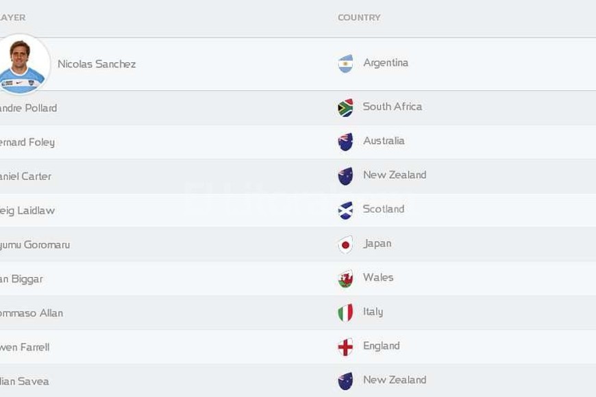Open Nicolas Sanchez player name link
This screenshot has height=397, width=596.
click(97, 64)
